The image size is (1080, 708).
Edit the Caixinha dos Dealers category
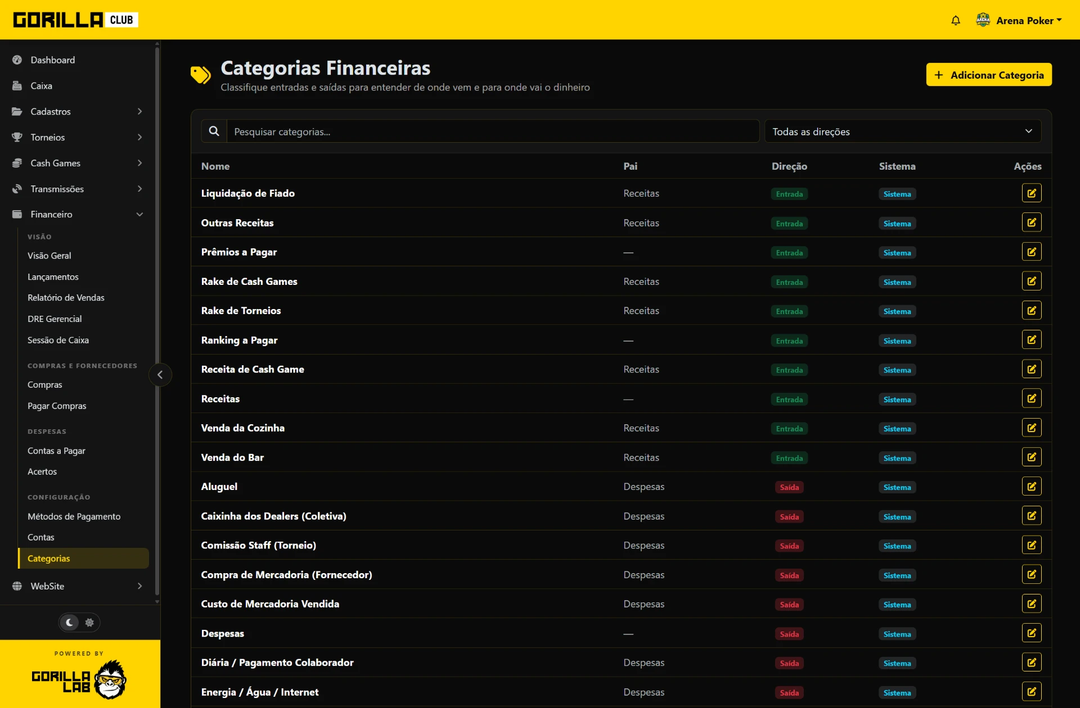[x=1032, y=516]
